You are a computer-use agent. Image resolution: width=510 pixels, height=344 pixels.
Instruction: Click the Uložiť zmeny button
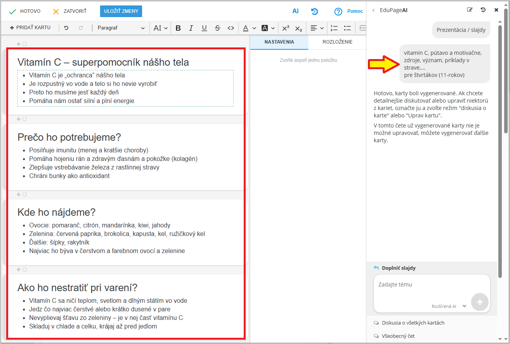(x=121, y=11)
